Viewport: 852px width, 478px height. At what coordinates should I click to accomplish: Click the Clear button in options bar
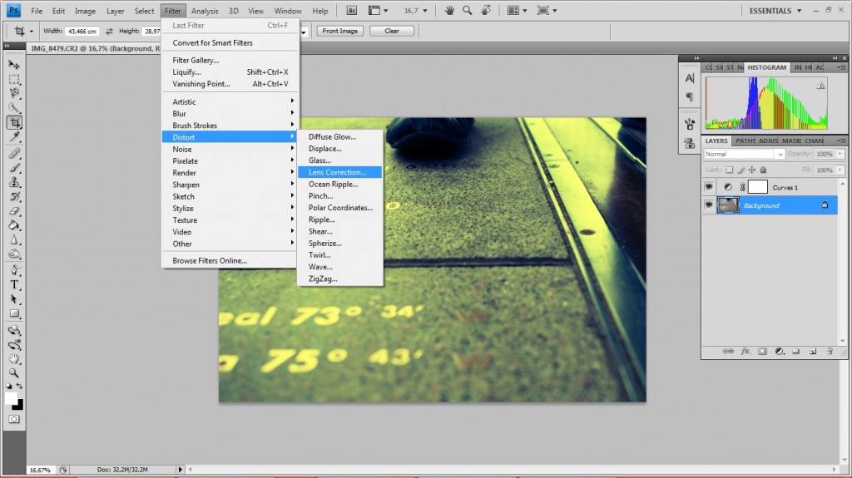click(392, 31)
